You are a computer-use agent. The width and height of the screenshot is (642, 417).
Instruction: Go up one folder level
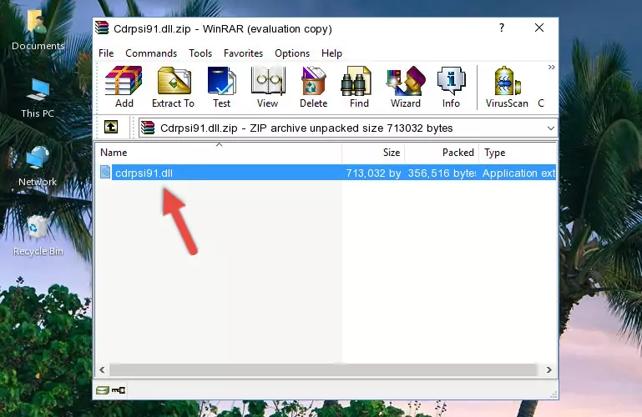coord(111,127)
